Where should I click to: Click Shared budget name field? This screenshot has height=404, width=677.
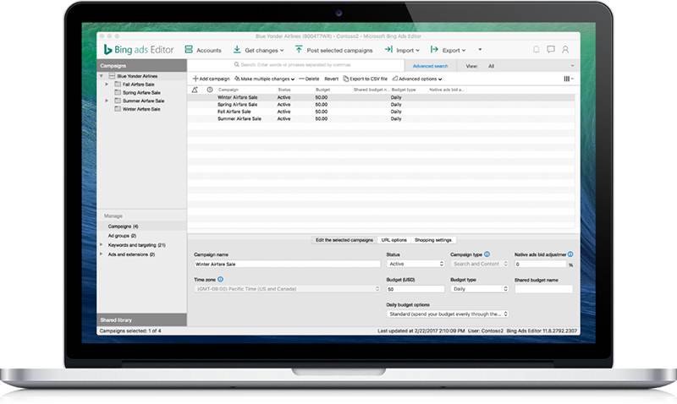coord(543,289)
